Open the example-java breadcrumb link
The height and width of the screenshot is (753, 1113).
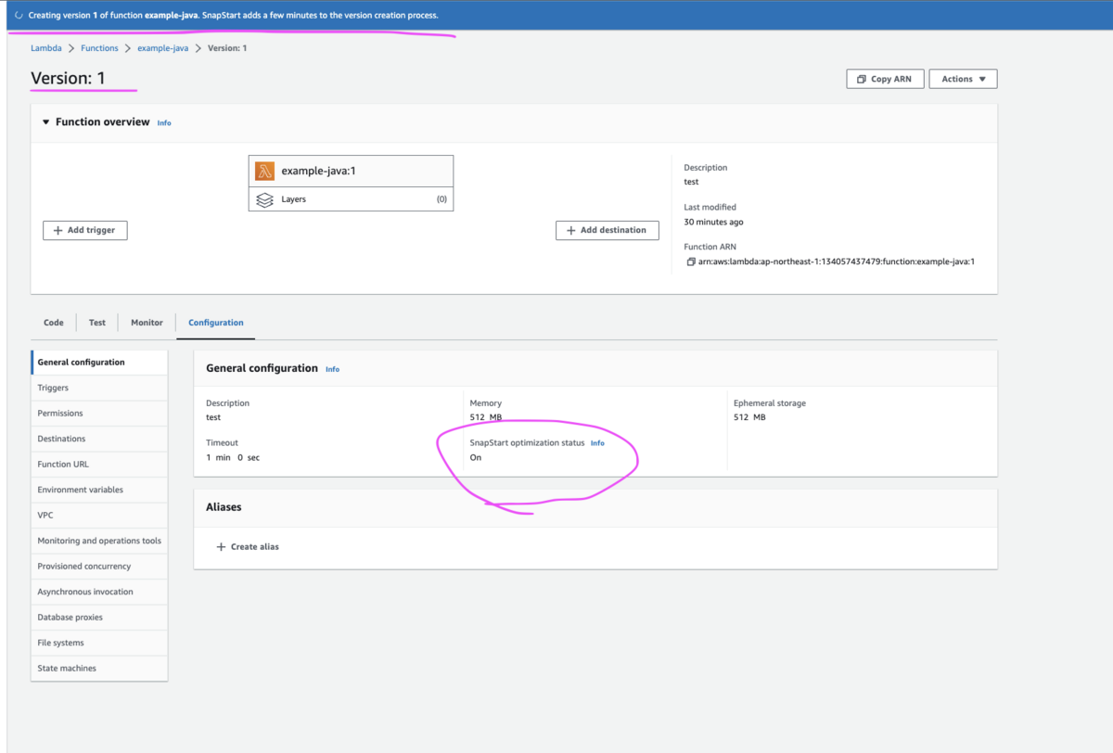(163, 48)
